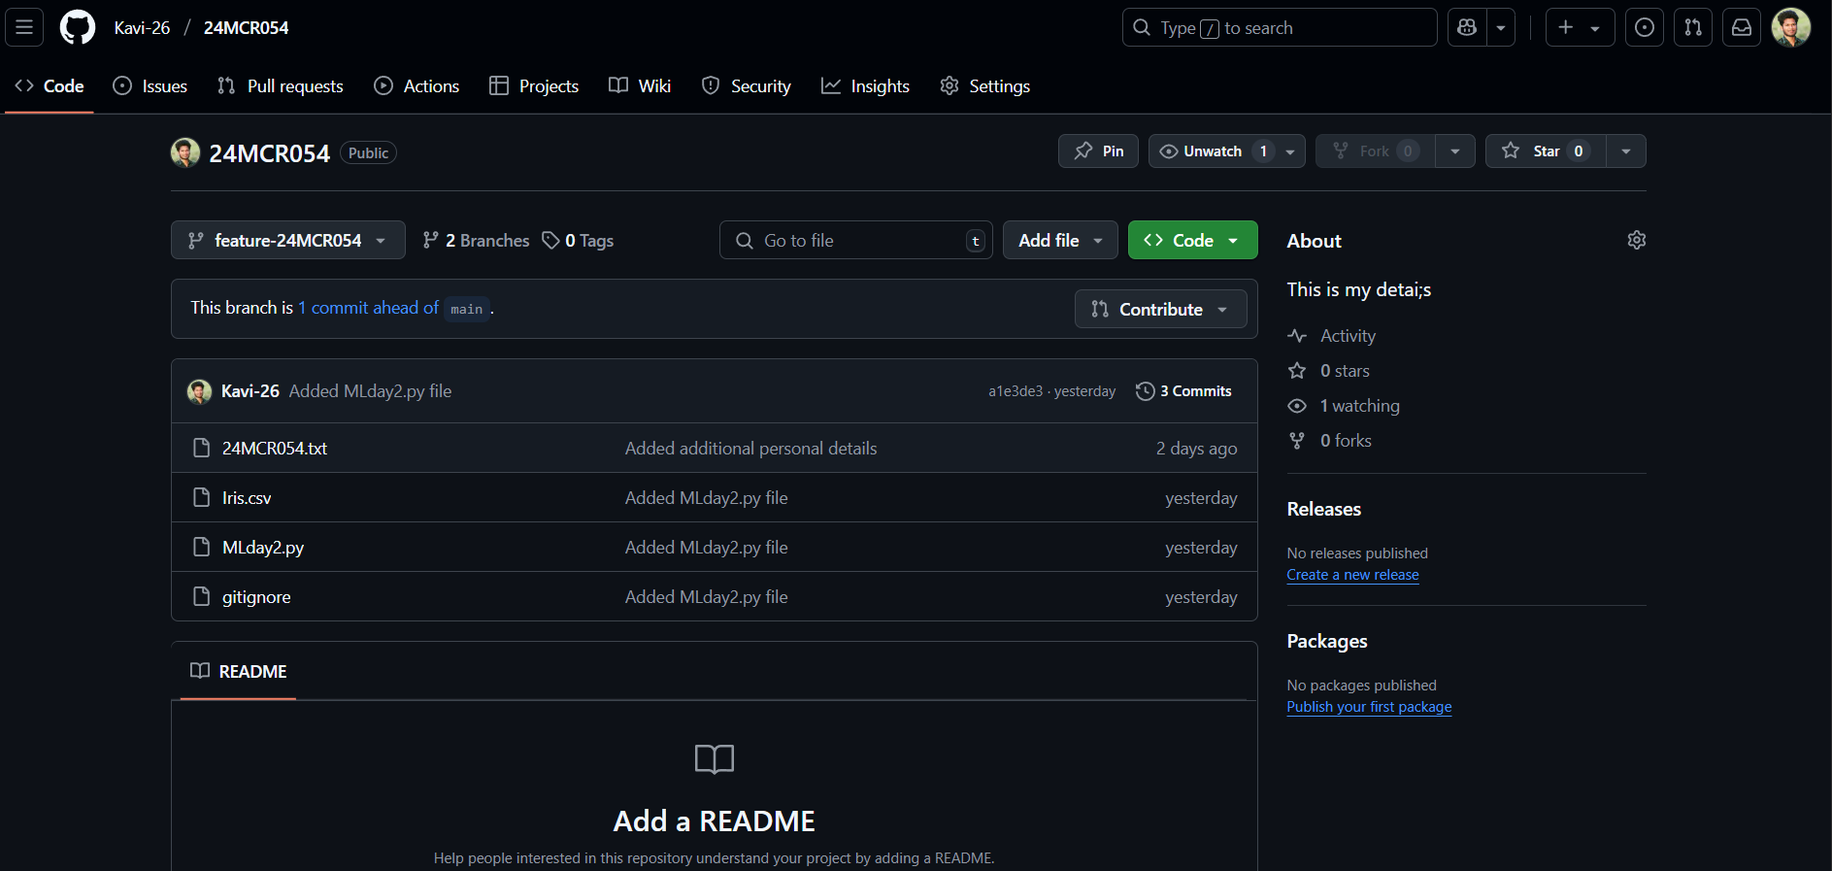This screenshot has height=871, width=1832.
Task: Edit repository details gear icon in About
Action: click(x=1636, y=240)
